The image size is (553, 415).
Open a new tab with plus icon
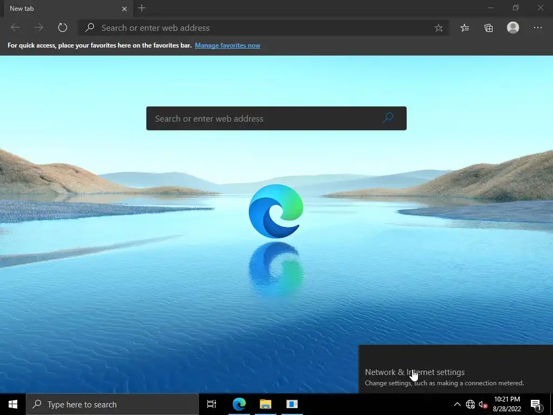tap(142, 8)
